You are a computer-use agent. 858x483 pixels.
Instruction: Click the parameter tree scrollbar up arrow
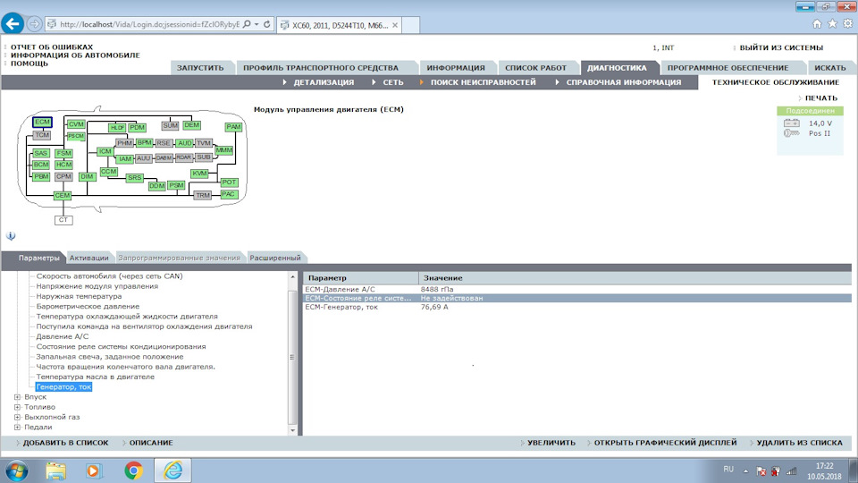[292, 277]
